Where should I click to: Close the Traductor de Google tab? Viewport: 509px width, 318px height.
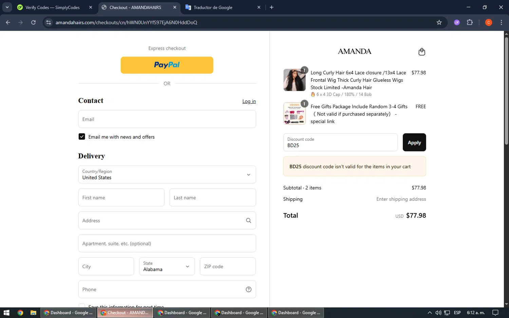click(259, 7)
